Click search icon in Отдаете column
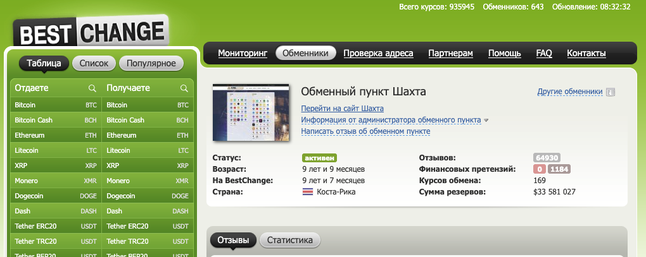 92,88
